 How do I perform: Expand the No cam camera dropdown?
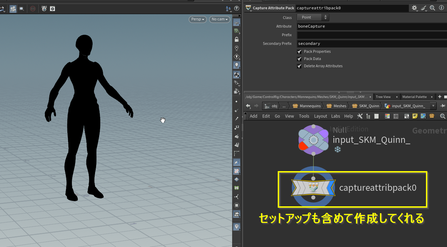coord(220,19)
